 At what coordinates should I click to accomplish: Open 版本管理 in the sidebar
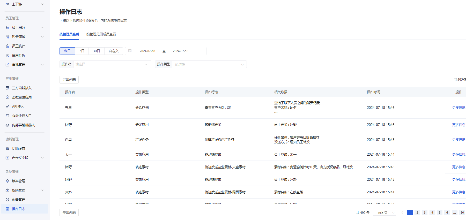click(19, 181)
